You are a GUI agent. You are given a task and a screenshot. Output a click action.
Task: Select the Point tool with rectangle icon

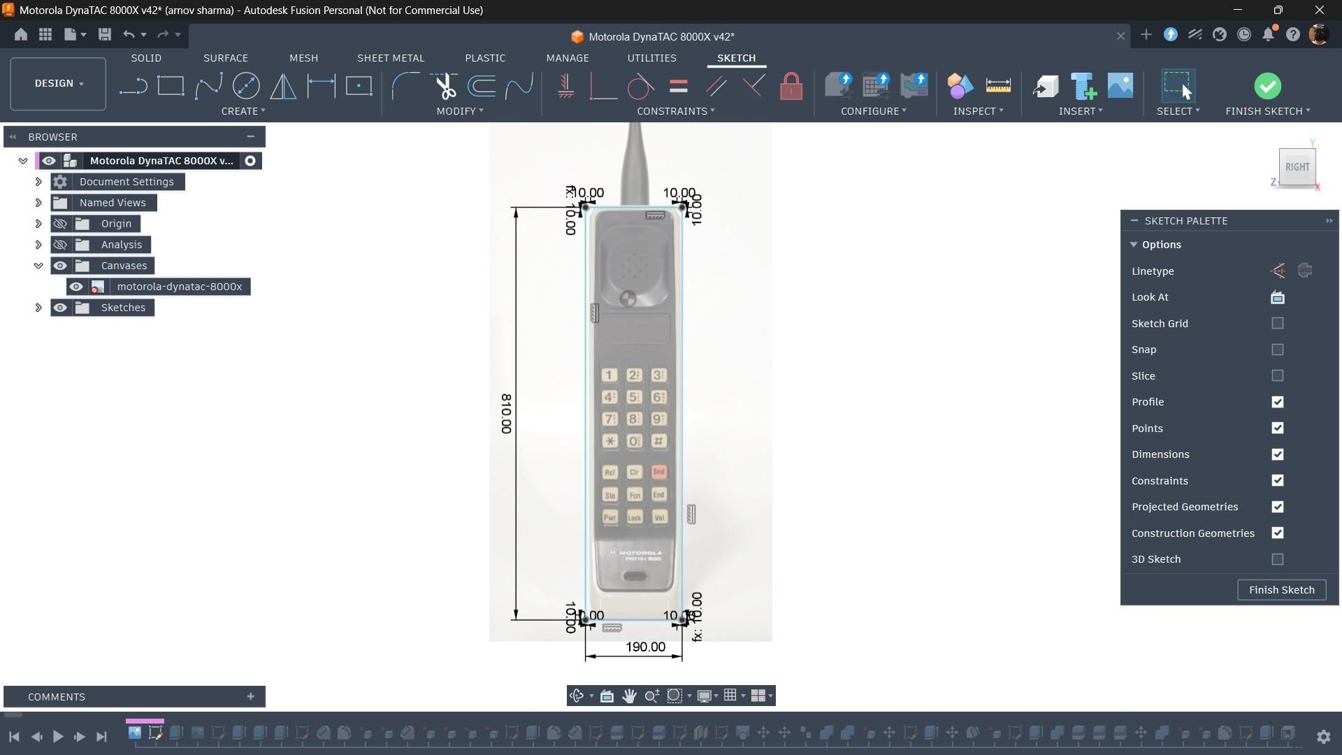click(359, 87)
